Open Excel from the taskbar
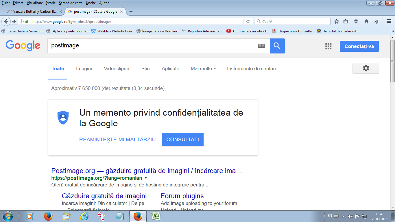The width and height of the screenshot is (395, 222). coord(156,216)
